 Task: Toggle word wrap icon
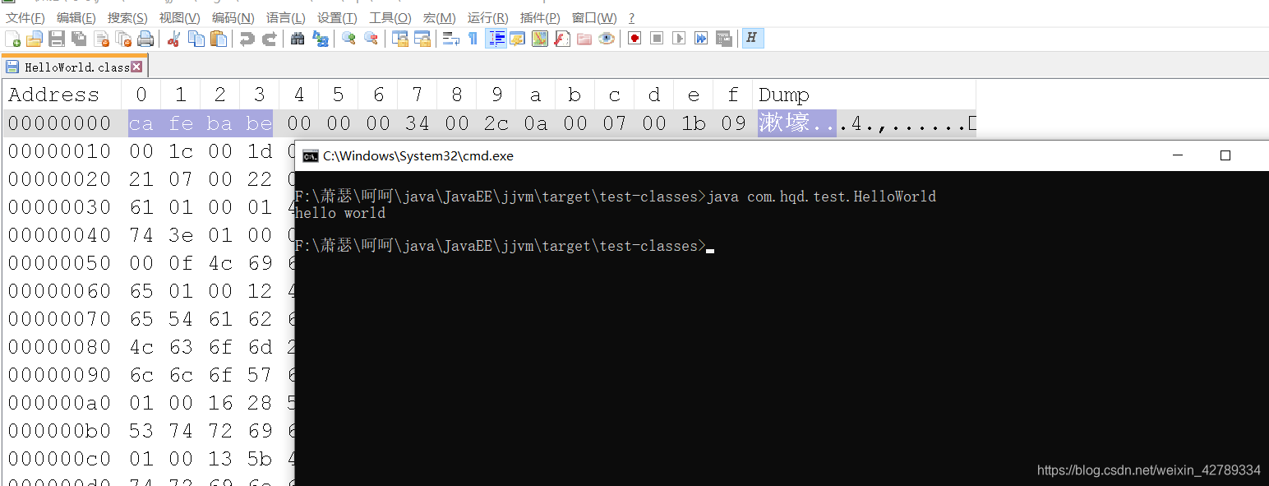click(450, 38)
